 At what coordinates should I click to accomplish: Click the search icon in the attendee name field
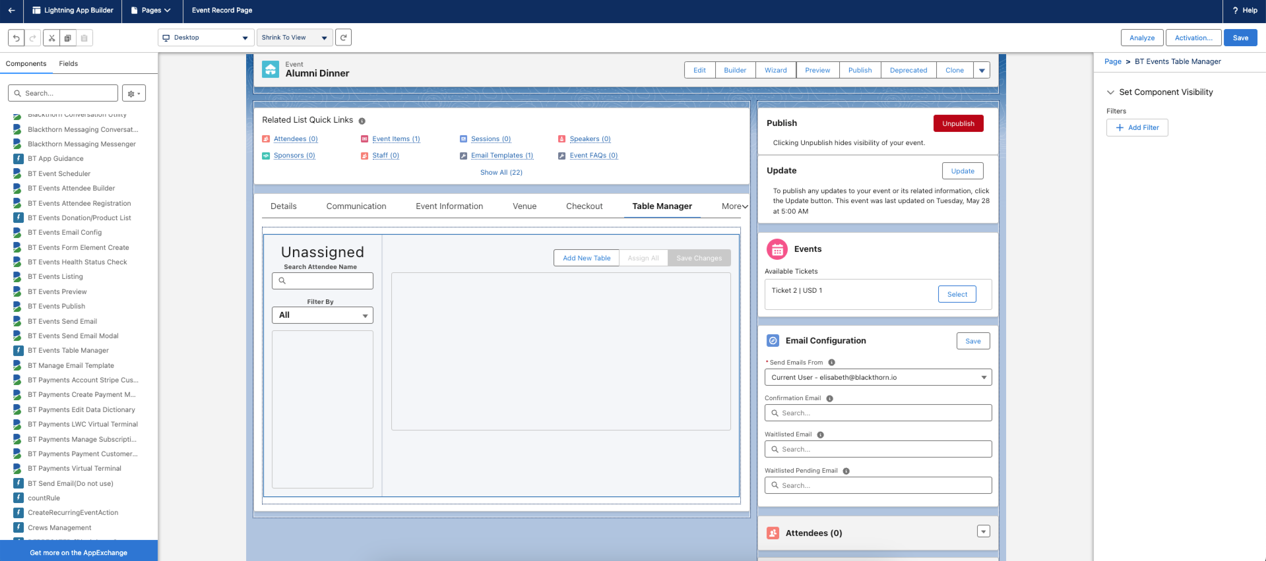[x=282, y=281]
